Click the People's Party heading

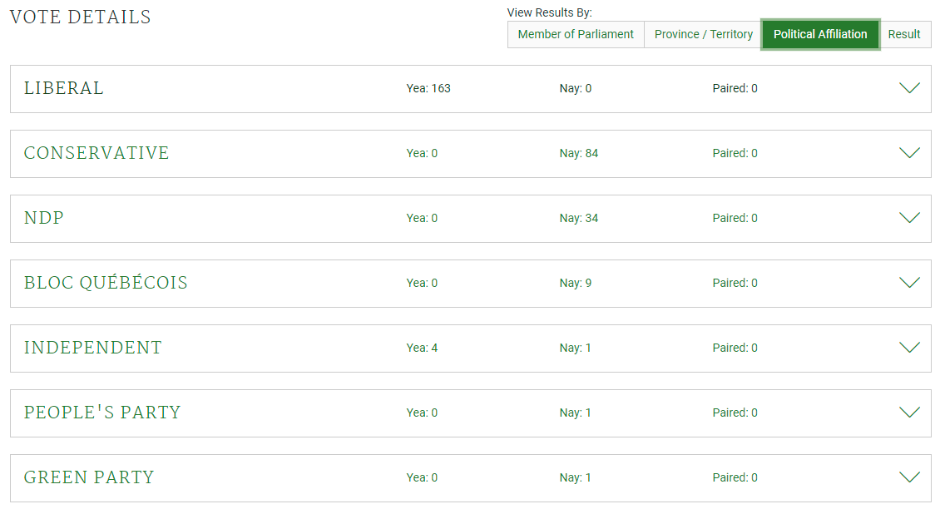coord(102,413)
